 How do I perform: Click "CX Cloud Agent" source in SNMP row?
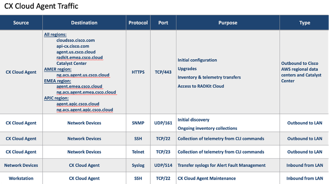[x=21, y=123]
